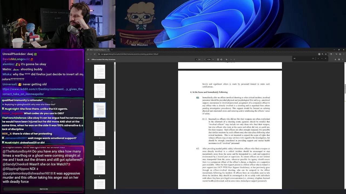346x194 pixels.
Task: Click the 4.1.1 paragraph number
Action: [205, 119]
